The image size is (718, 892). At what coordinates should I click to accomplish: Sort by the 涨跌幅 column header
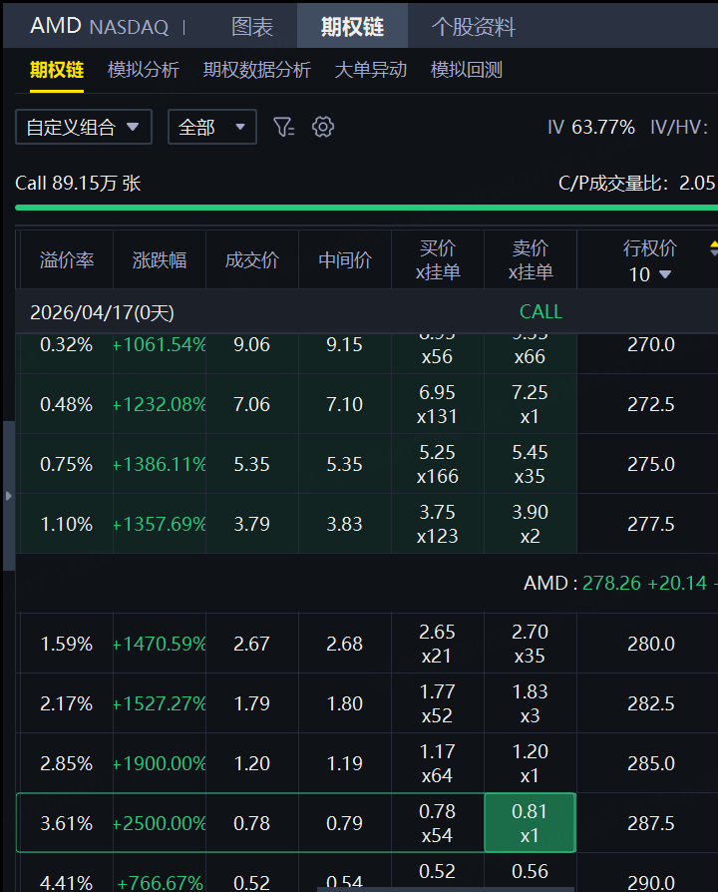[x=160, y=260]
